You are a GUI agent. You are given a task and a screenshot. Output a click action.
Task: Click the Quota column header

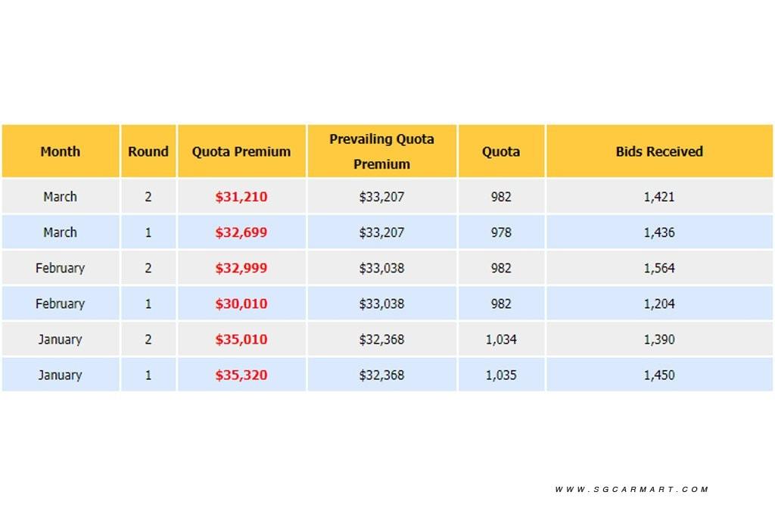[501, 151]
